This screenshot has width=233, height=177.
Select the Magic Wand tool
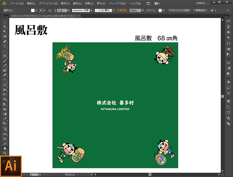click(x=5, y=32)
